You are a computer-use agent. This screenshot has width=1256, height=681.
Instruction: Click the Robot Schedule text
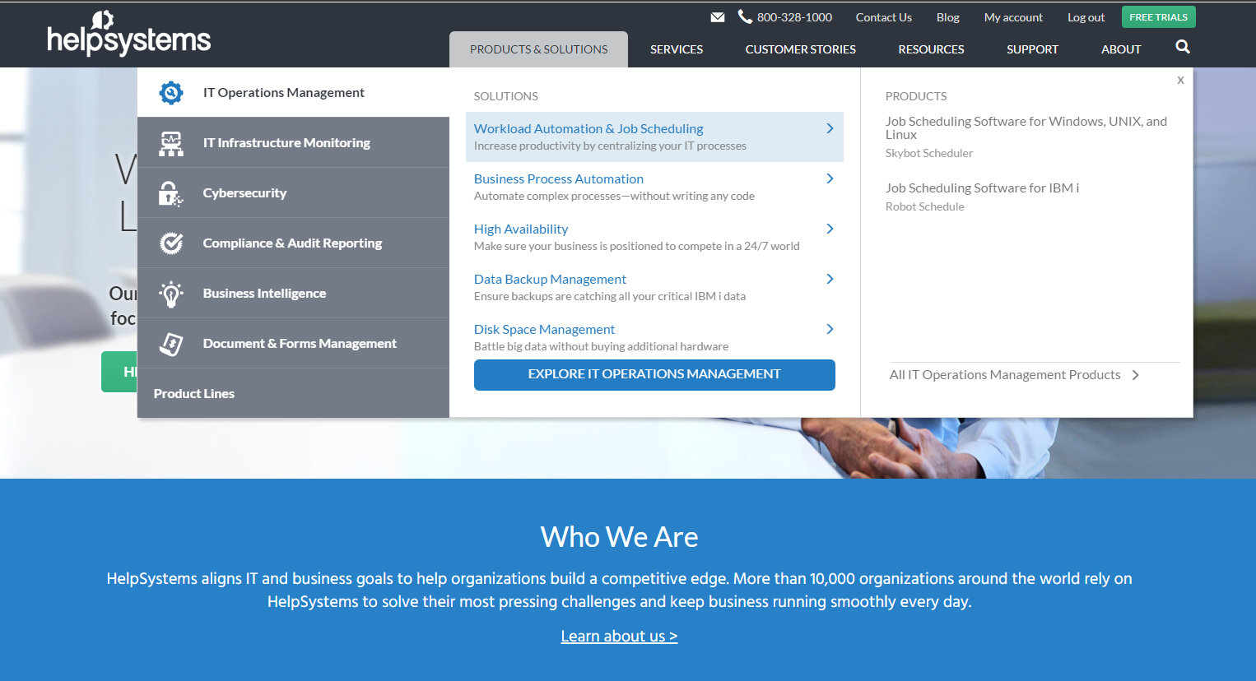tap(925, 206)
